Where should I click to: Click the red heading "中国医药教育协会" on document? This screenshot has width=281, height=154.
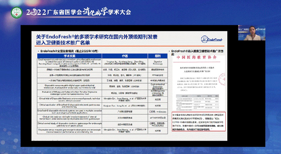[x=197, y=57]
